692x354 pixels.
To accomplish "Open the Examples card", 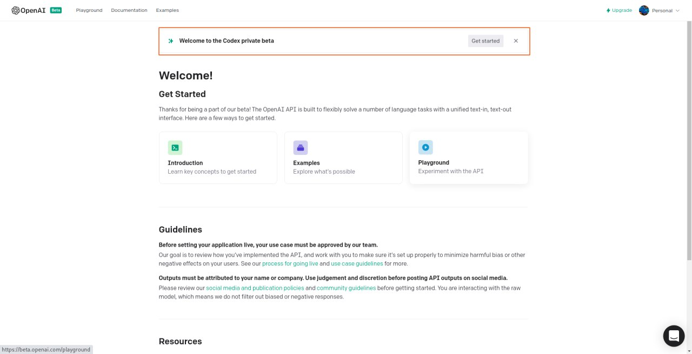I will tap(343, 158).
